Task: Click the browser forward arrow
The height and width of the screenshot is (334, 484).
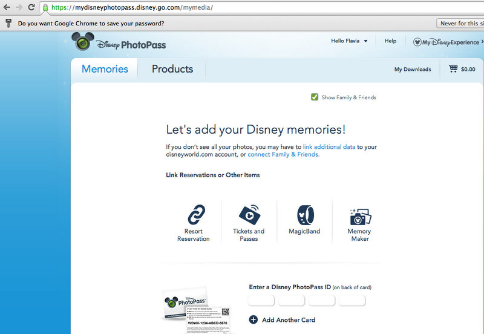Action: [19, 7]
